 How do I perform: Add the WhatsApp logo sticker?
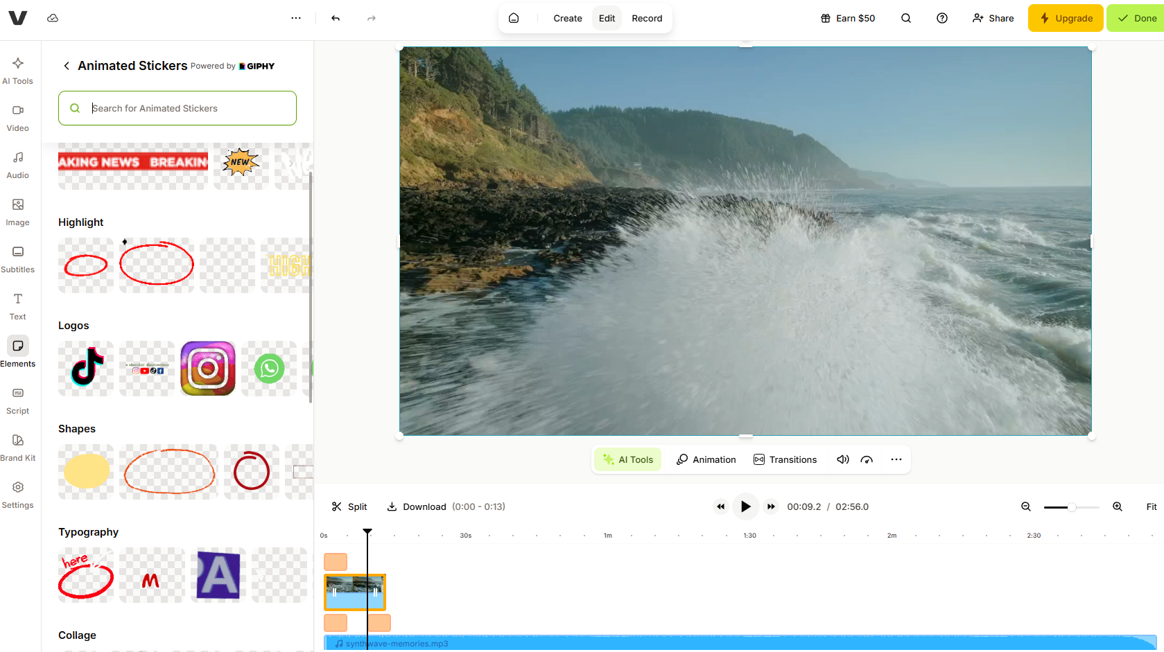click(x=269, y=369)
